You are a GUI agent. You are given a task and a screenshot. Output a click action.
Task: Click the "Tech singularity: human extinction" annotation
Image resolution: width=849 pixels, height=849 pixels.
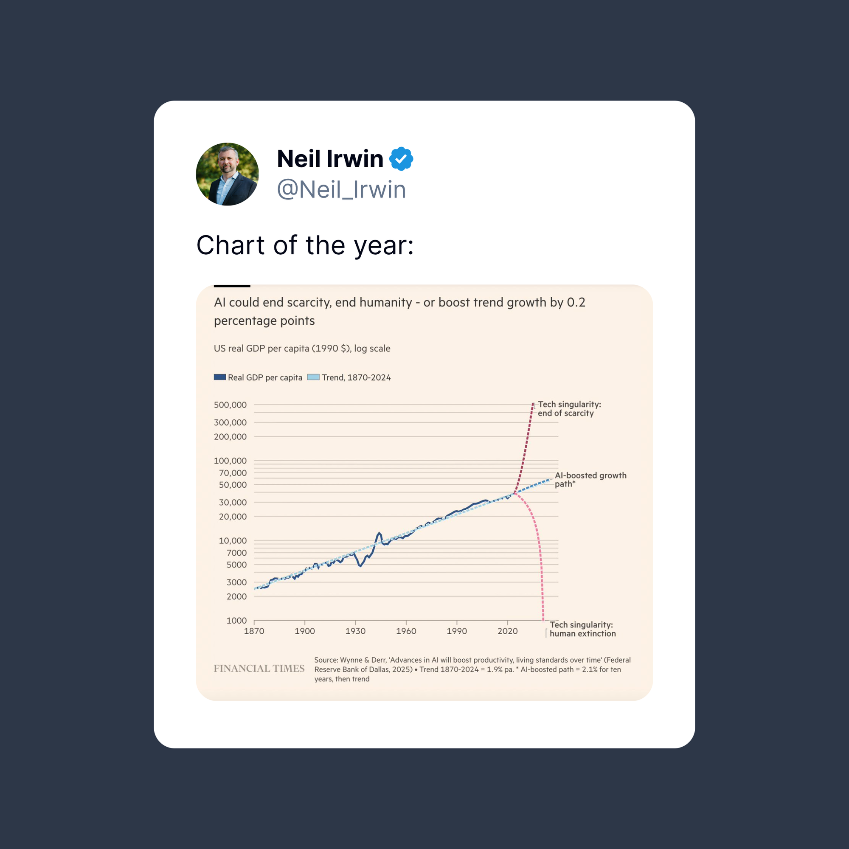(x=582, y=629)
